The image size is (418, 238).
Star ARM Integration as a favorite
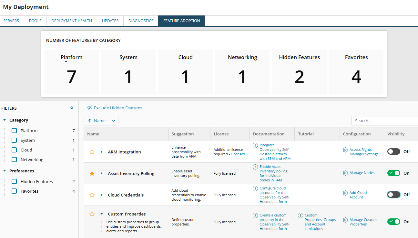coord(92,152)
